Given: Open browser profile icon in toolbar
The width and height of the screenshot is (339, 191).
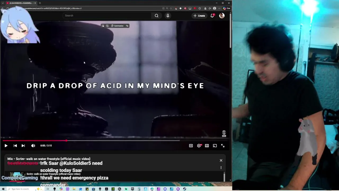Looking at the screenshot, I should [215, 8].
